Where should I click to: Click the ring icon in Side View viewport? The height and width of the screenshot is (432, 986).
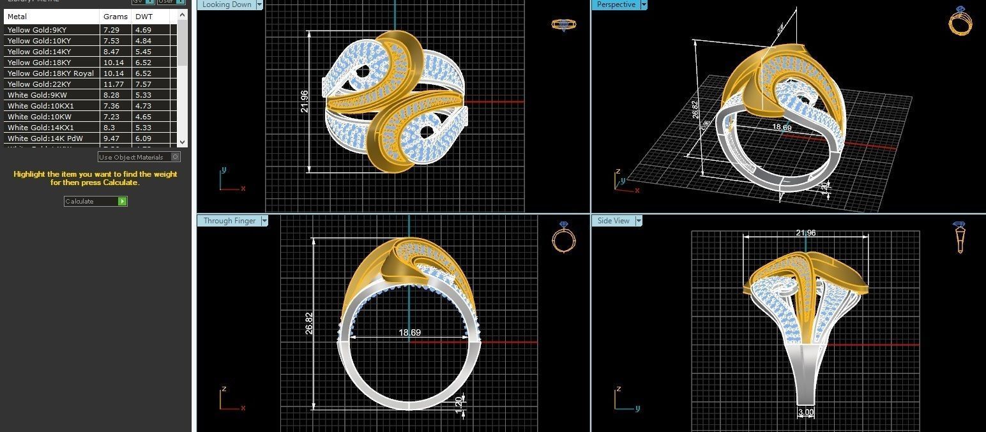[x=959, y=237]
